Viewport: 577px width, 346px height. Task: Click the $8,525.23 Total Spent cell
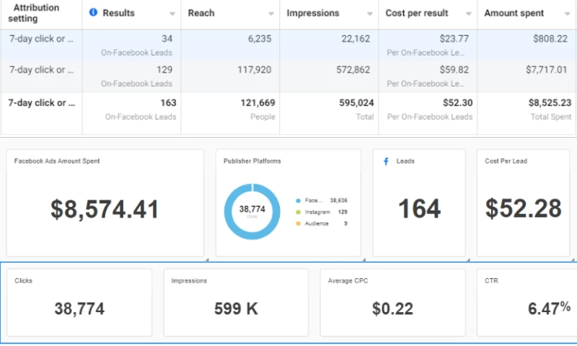point(527,108)
